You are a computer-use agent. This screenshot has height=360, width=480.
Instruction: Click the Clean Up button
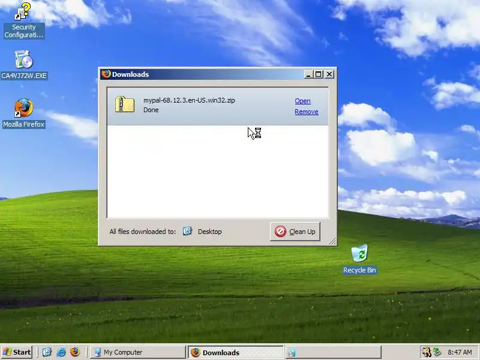tap(295, 232)
